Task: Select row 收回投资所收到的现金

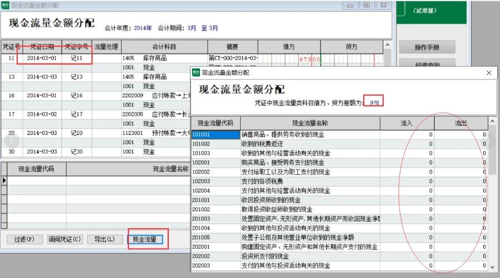Action: tap(310, 200)
